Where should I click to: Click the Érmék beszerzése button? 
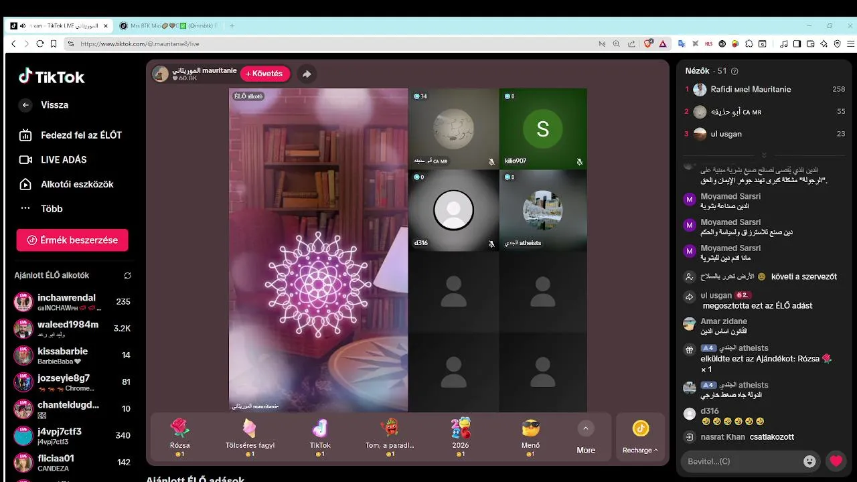point(72,240)
